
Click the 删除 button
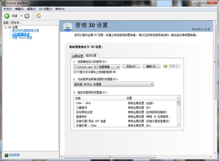click(x=151, y=66)
